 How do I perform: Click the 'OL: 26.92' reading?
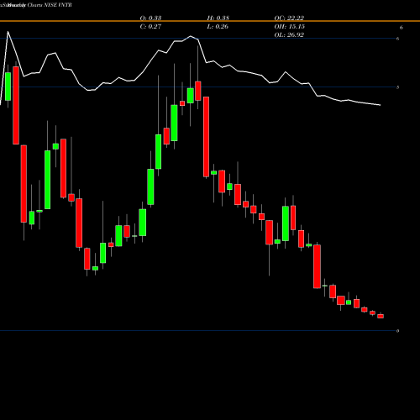pyautogui.click(x=289, y=34)
